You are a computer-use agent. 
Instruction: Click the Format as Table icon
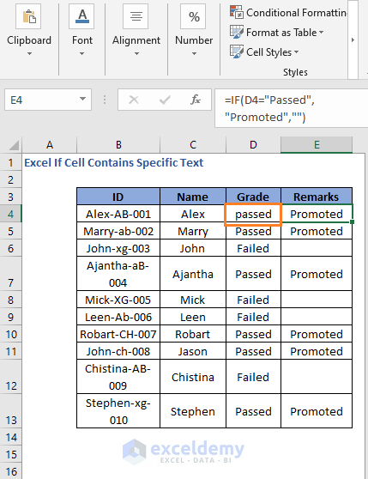pyautogui.click(x=237, y=32)
